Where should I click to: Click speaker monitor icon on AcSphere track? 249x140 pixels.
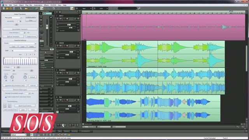67,73
